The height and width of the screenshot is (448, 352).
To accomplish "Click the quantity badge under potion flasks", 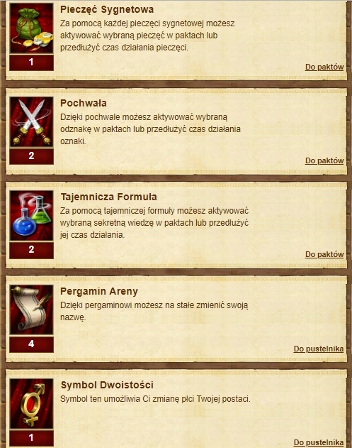I will pos(31,250).
